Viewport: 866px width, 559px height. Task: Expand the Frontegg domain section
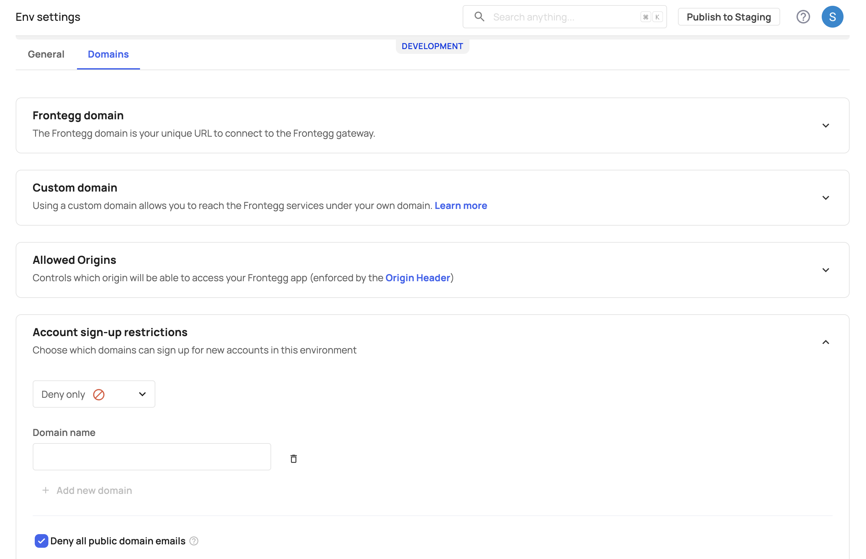pos(826,125)
